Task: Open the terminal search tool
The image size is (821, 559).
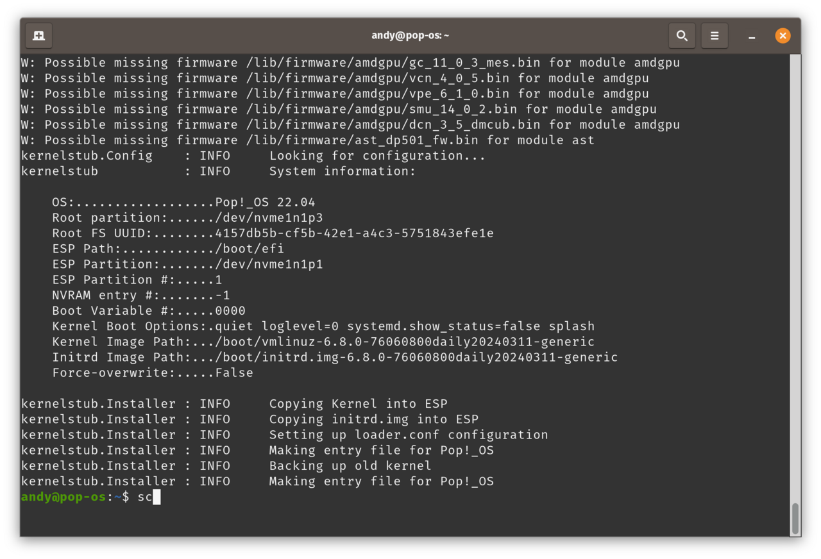Action: click(x=682, y=35)
